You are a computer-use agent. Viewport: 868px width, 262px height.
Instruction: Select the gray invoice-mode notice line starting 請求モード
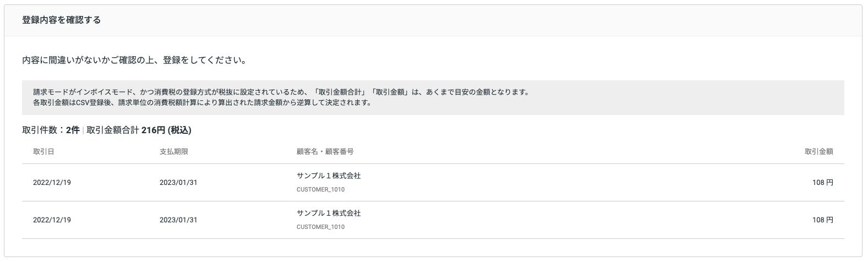tap(281, 92)
